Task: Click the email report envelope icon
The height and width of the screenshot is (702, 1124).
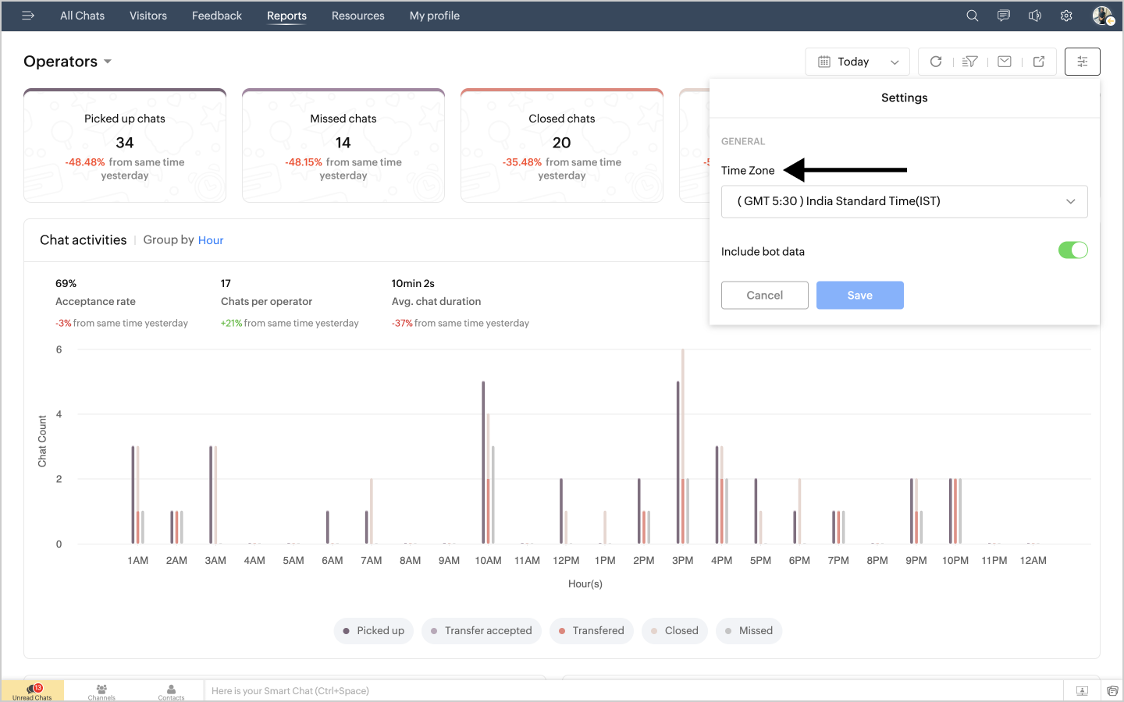Action: [1005, 62]
